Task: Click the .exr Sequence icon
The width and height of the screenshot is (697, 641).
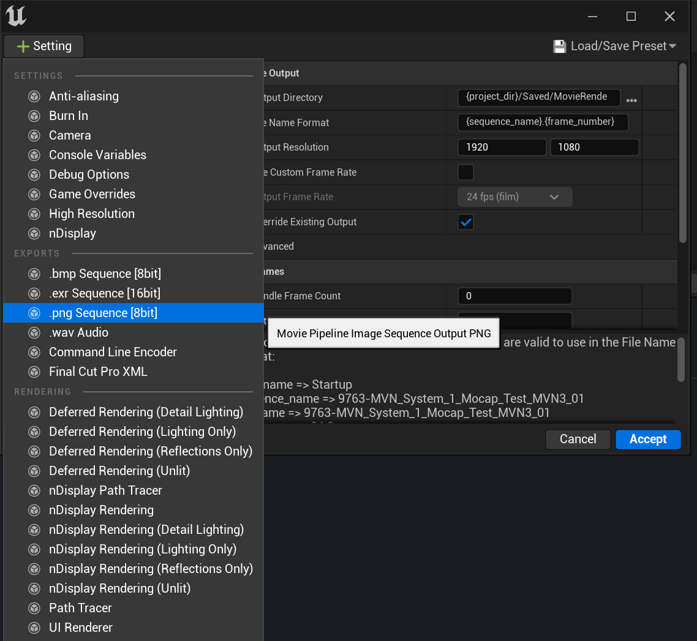Action: click(x=34, y=293)
